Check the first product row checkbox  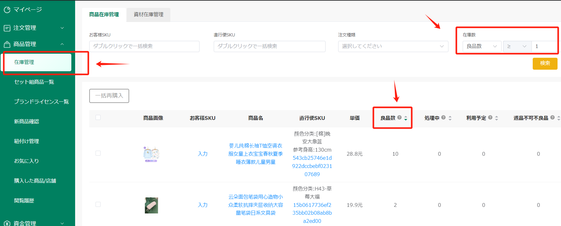click(x=98, y=153)
